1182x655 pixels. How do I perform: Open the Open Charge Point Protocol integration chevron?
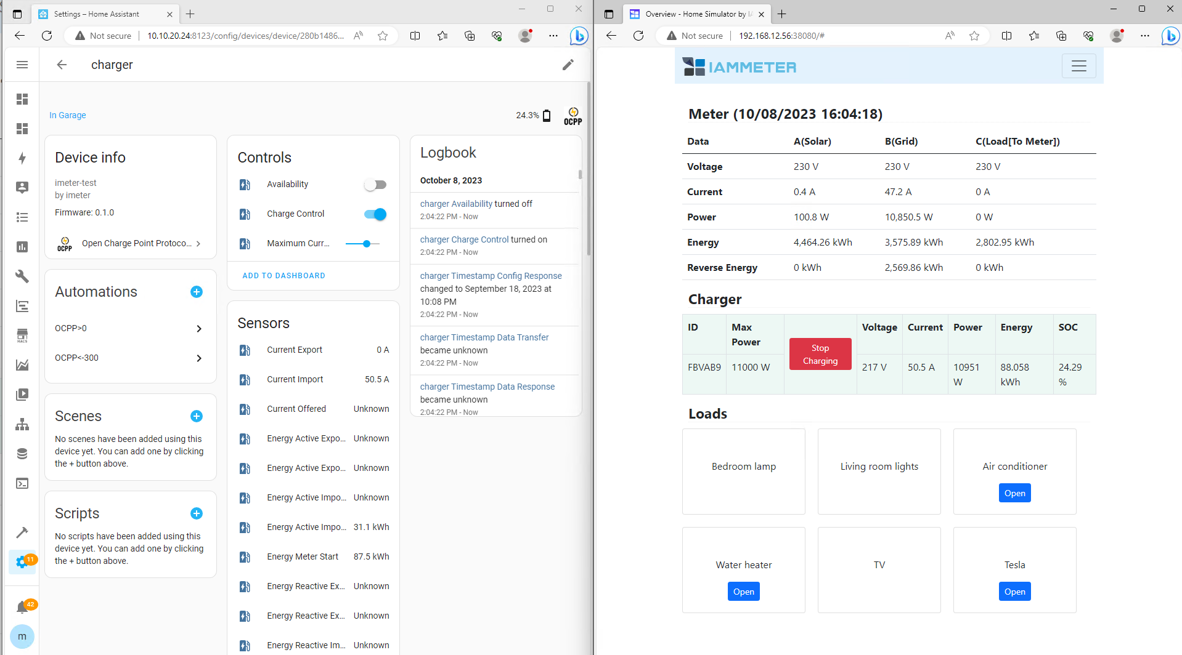(198, 244)
